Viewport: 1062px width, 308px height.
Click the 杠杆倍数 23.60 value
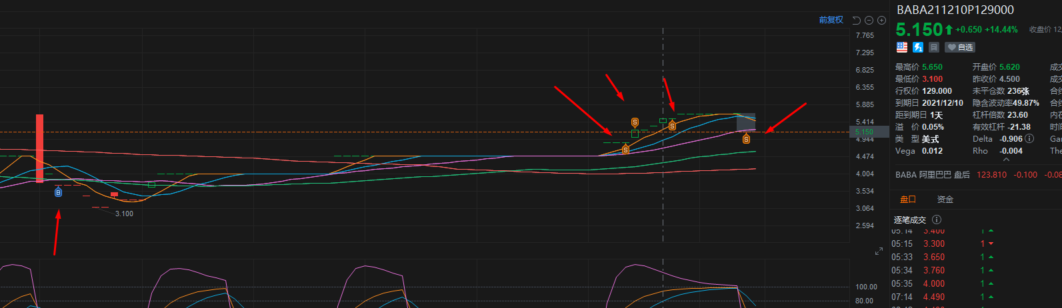(1017, 115)
